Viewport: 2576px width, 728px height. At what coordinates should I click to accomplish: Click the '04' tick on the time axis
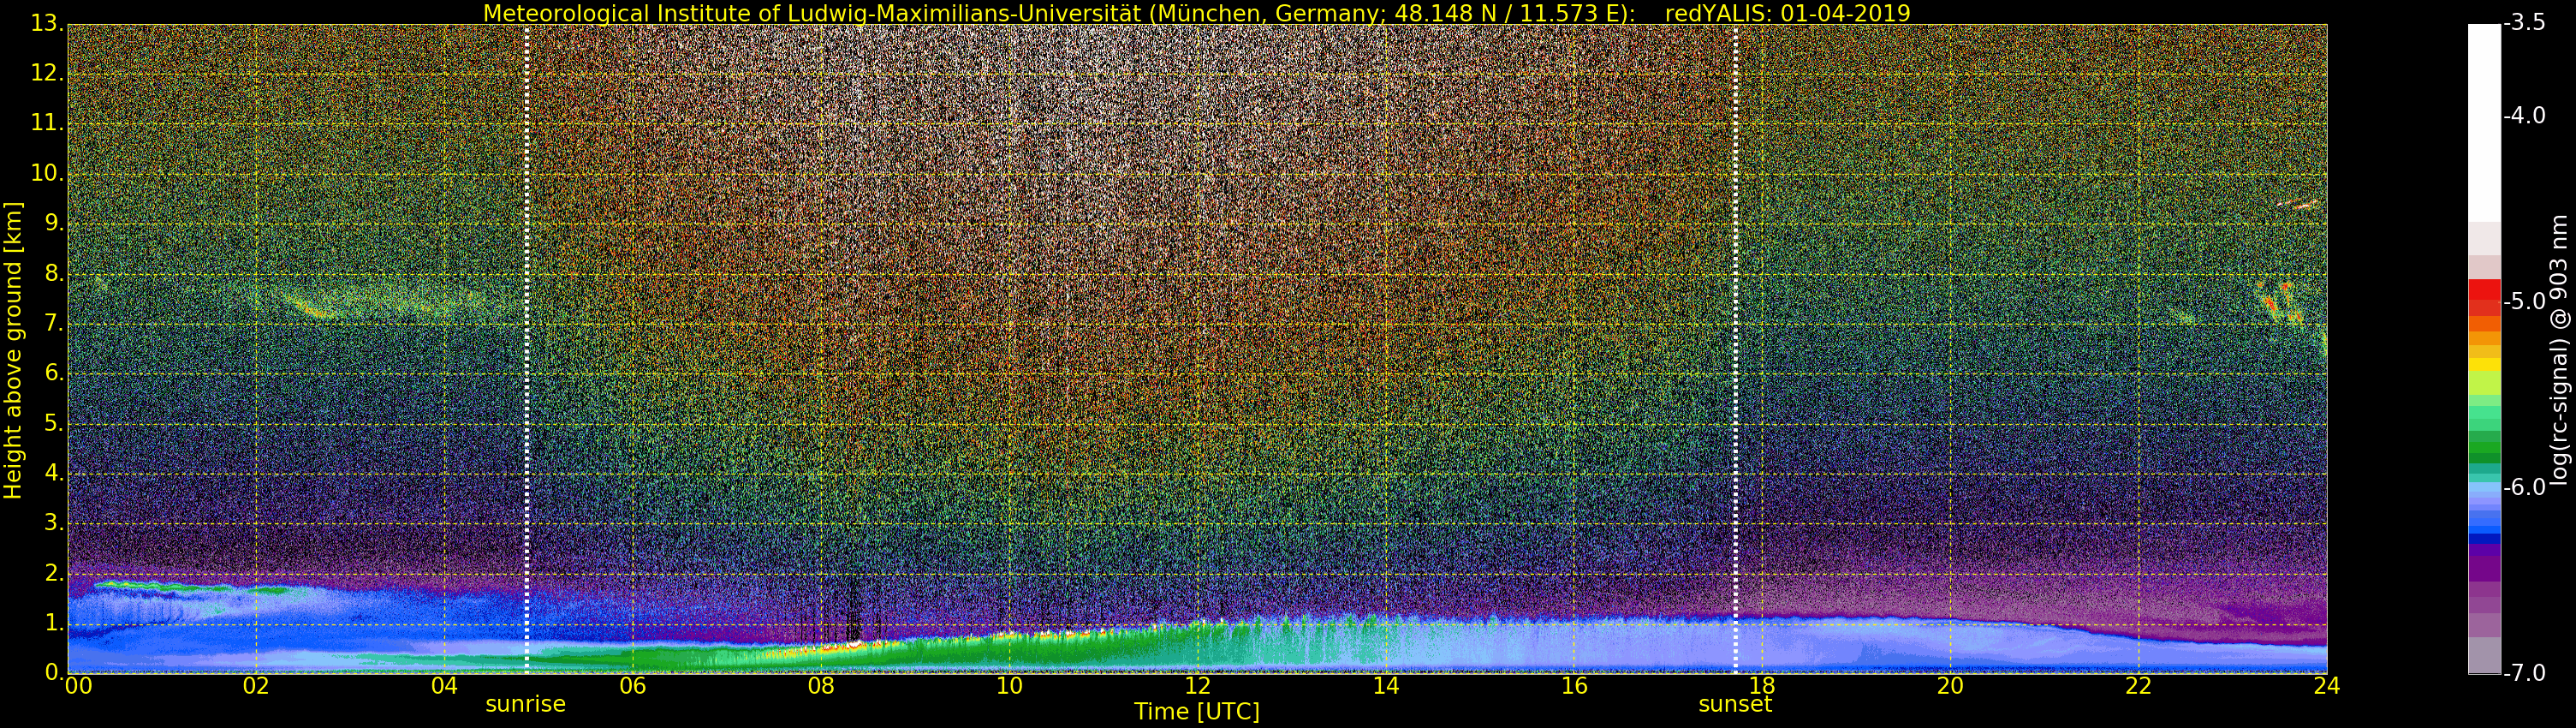[444, 686]
